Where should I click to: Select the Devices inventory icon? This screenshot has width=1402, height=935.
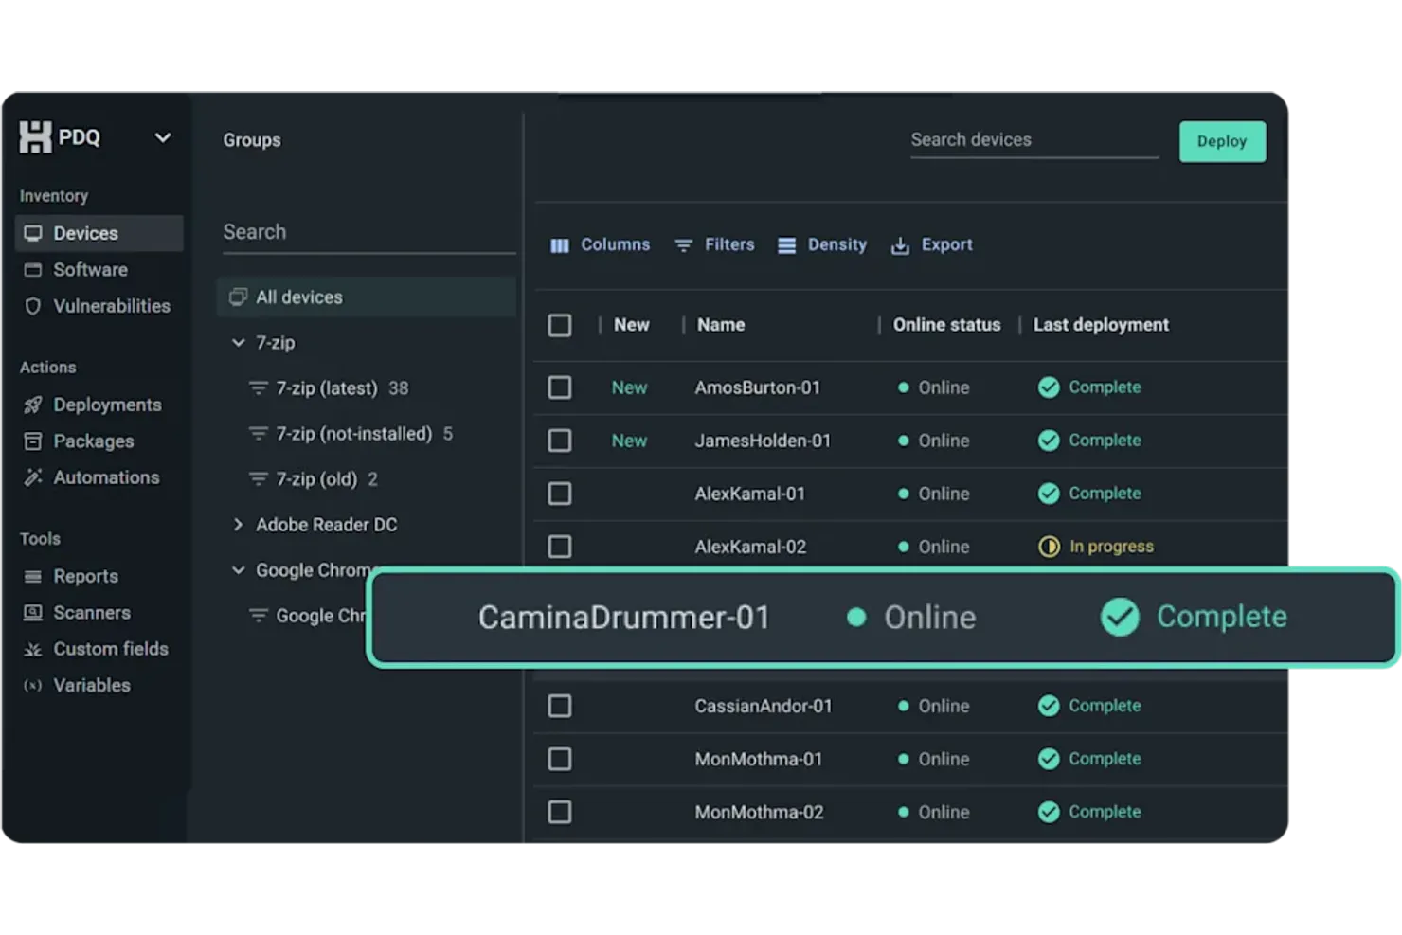[x=34, y=232]
